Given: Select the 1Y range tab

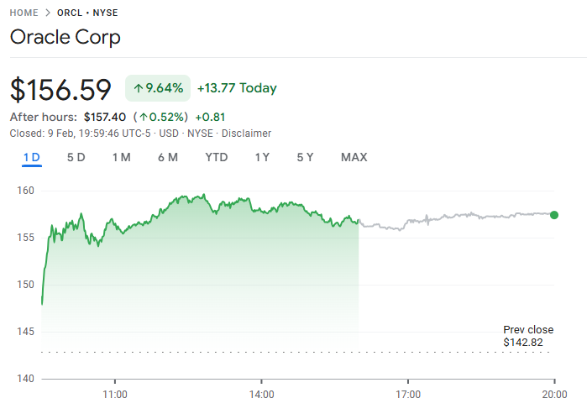Looking at the screenshot, I should click(263, 157).
